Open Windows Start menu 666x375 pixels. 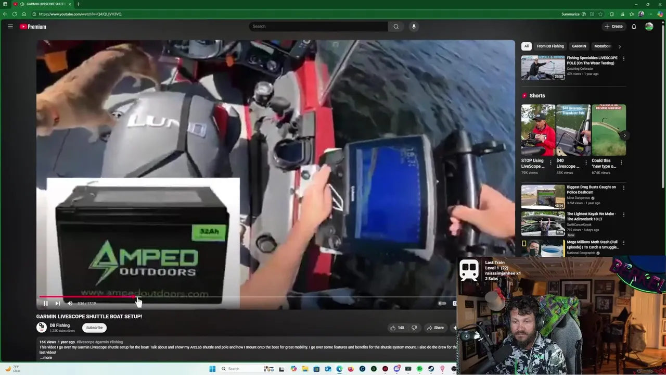click(212, 369)
